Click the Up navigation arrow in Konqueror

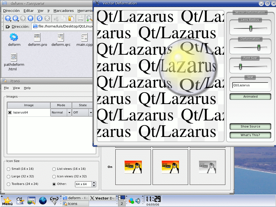click(x=8, y=18)
